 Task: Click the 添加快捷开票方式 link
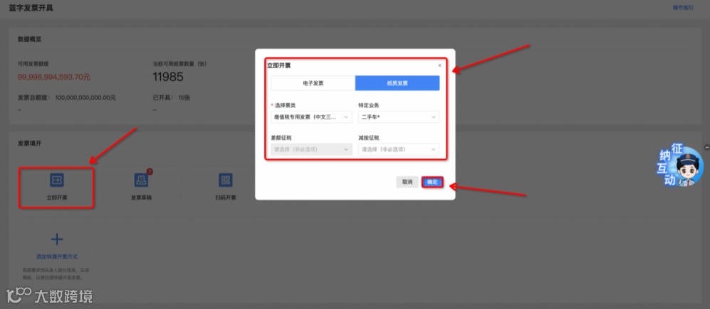coord(56,256)
